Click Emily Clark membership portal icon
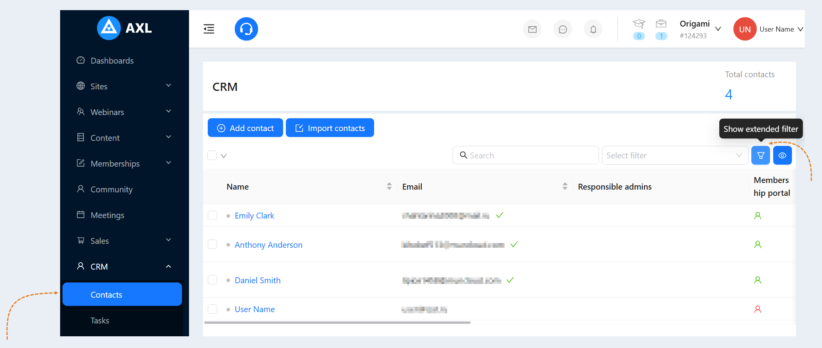822x348 pixels. click(758, 215)
